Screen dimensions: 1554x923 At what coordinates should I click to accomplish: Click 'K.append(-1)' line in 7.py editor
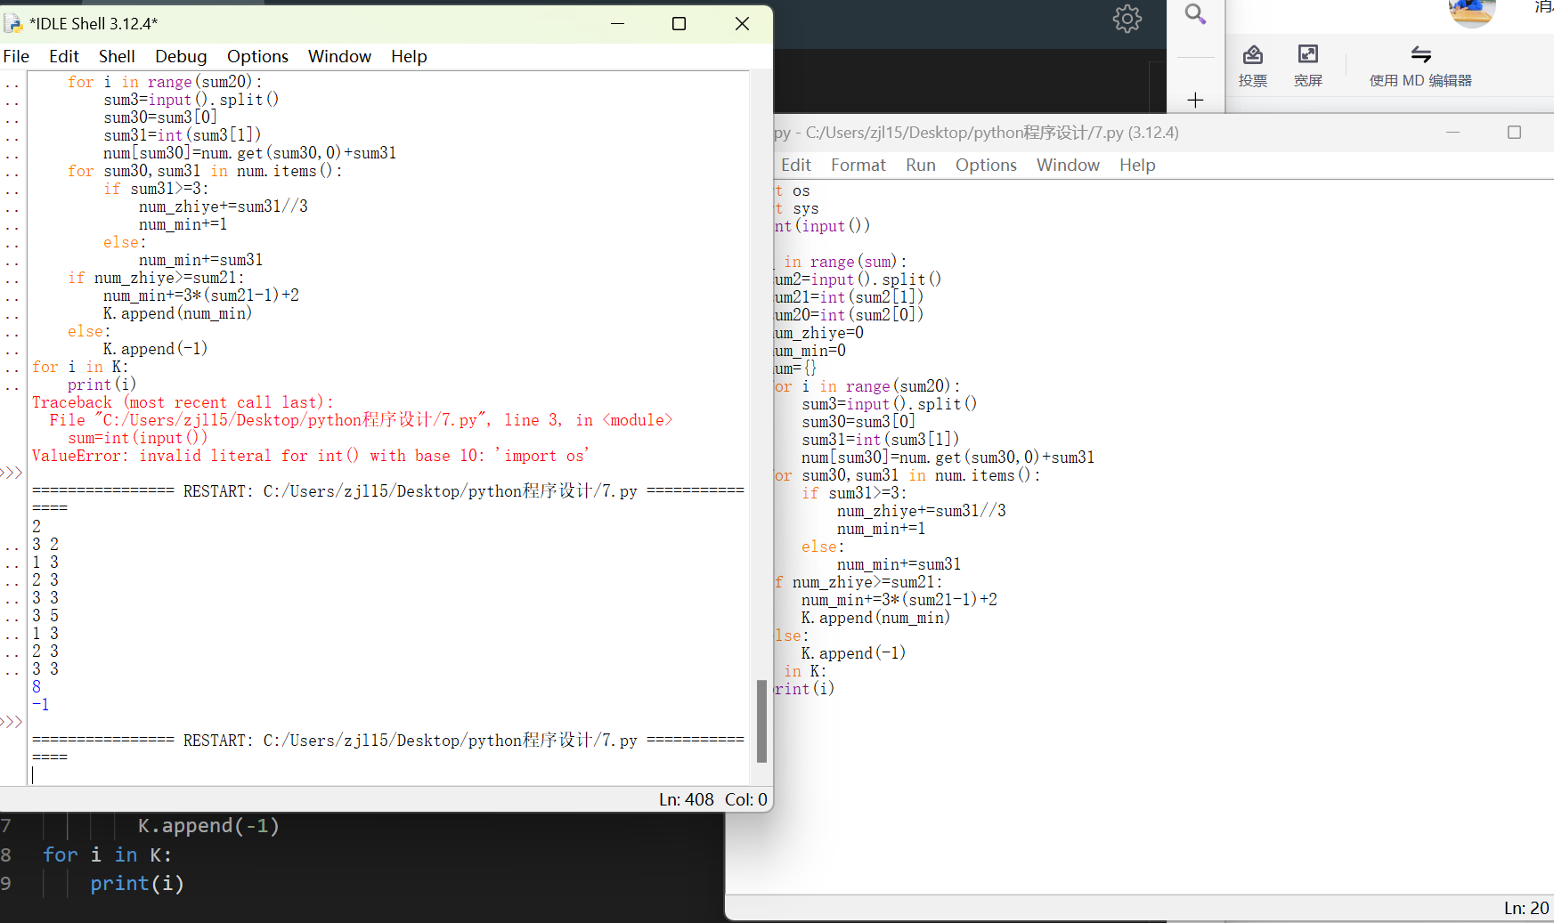coord(853,653)
